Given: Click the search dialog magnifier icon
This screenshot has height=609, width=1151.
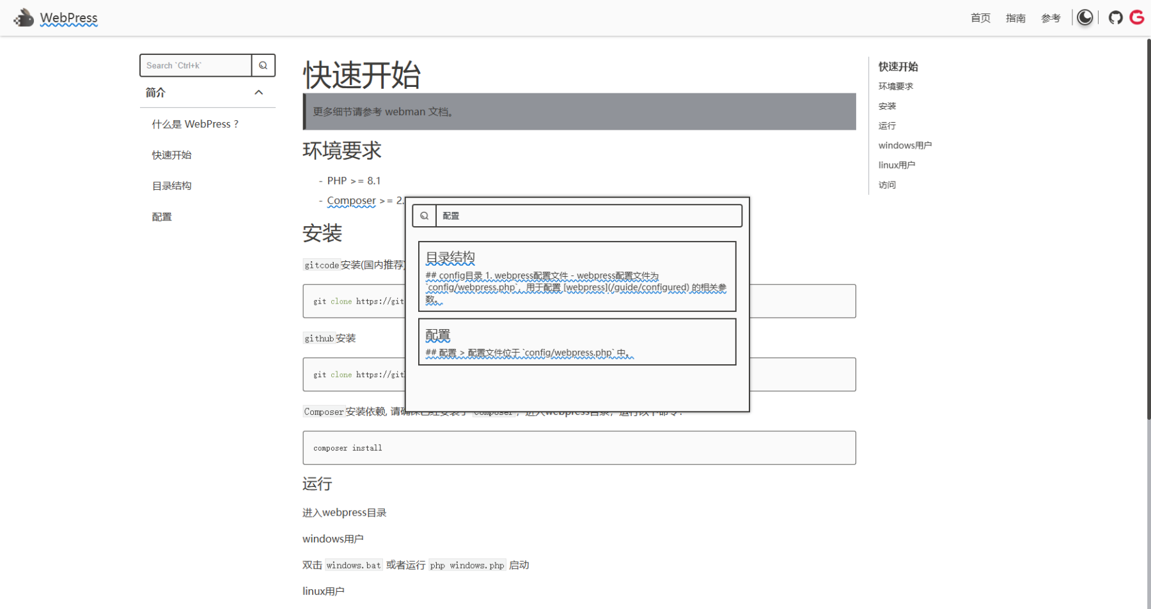Looking at the screenshot, I should [x=424, y=216].
